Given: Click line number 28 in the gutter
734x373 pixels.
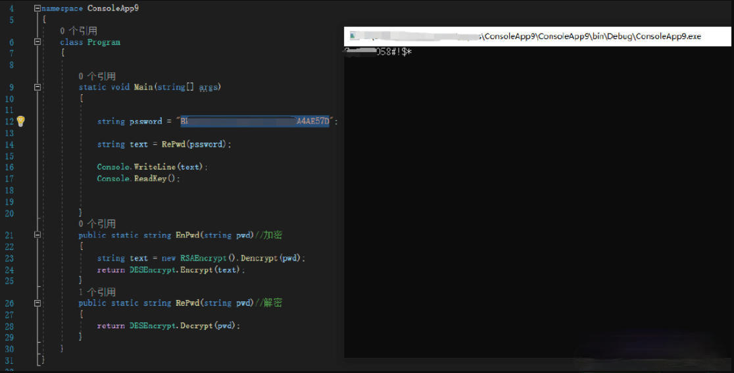Looking at the screenshot, I should tap(9, 326).
